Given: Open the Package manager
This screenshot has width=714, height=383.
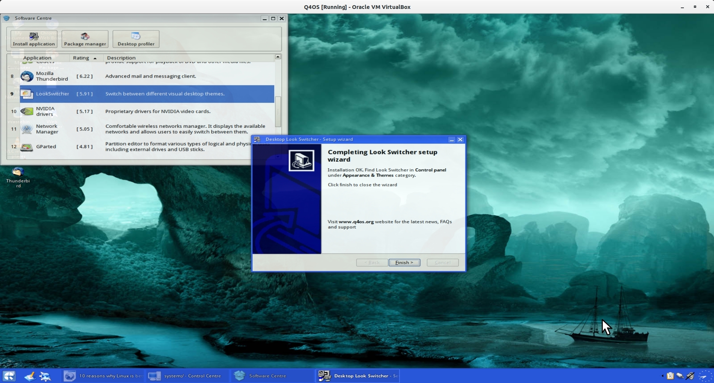Looking at the screenshot, I should [x=85, y=39].
